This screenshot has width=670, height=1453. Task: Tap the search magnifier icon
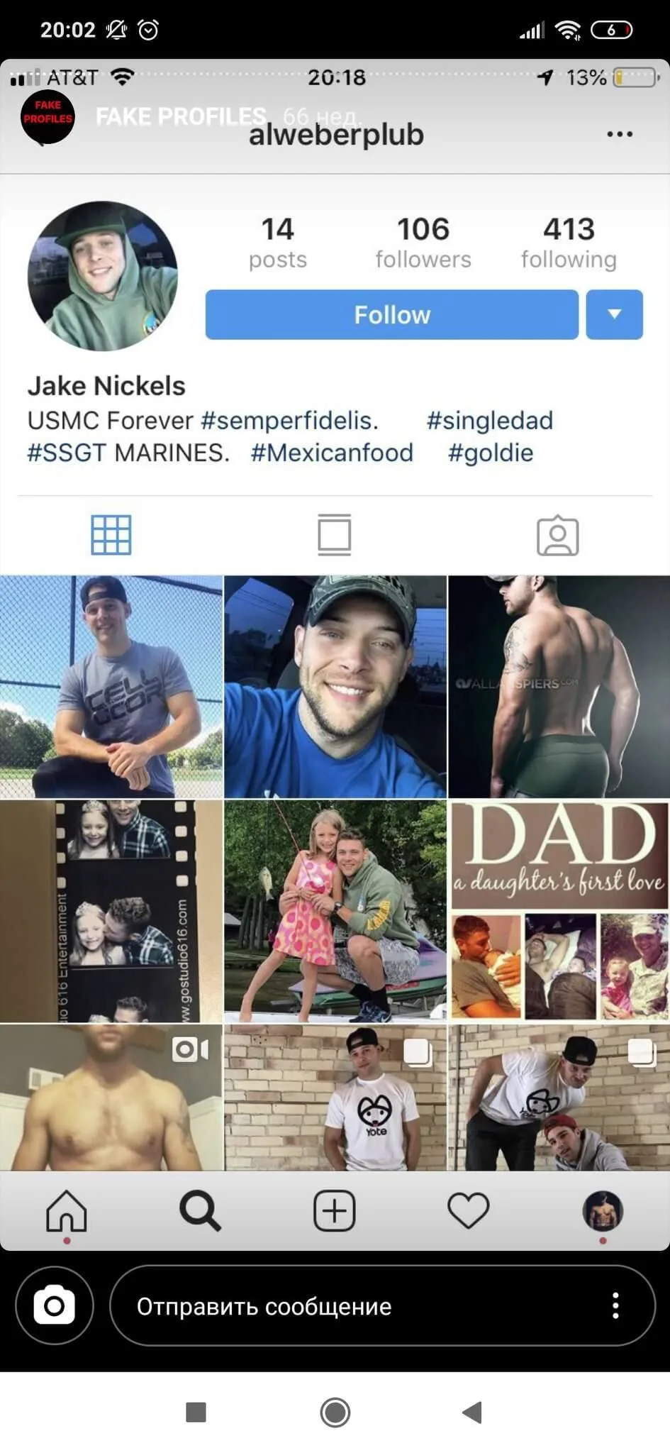point(200,1210)
